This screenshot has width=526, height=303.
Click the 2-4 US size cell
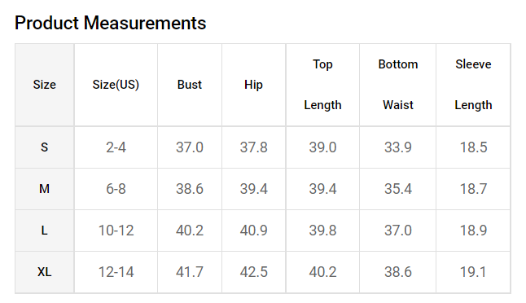tap(116, 147)
